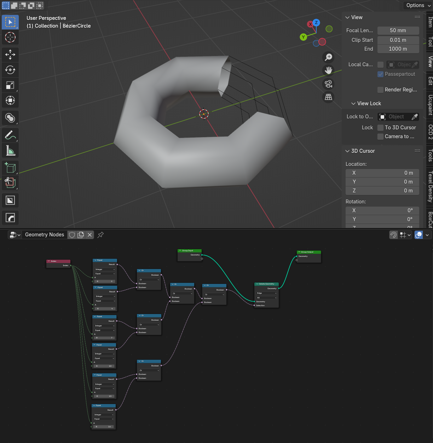Toggle the node editor overlays button
The height and width of the screenshot is (443, 433).
418,235
